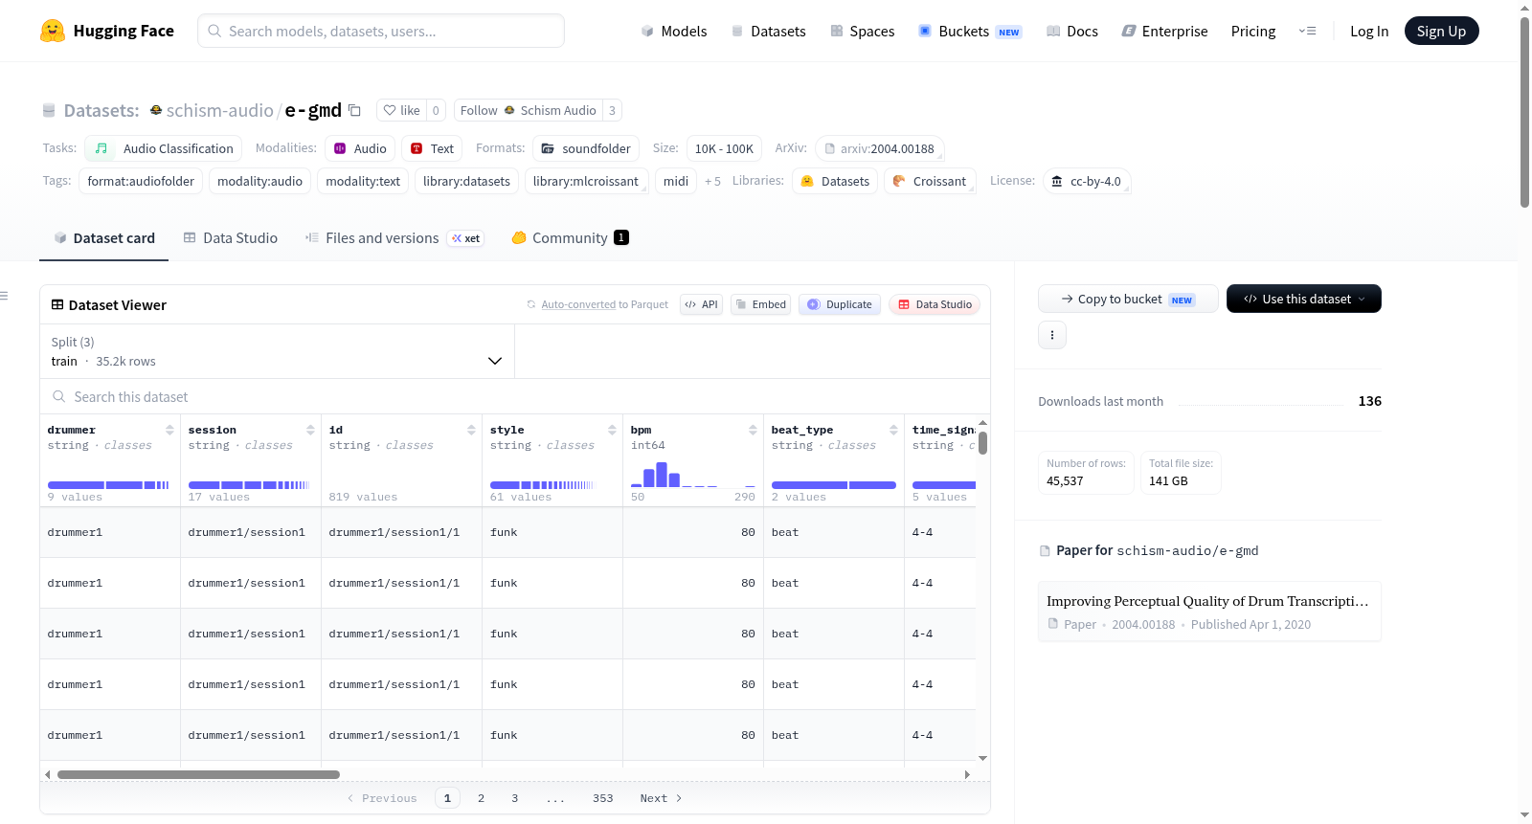Open the more options three-dot button

(x=1052, y=335)
